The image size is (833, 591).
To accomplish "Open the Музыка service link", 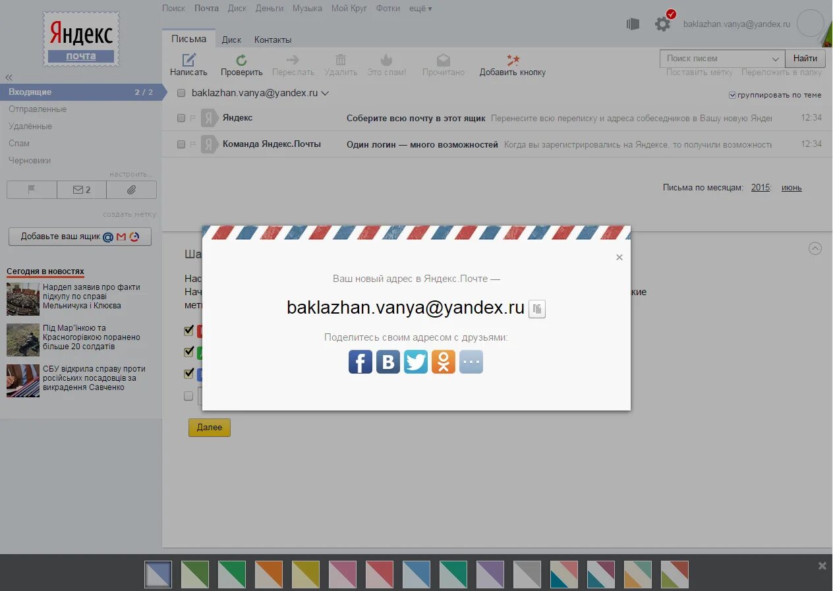I will coord(308,9).
